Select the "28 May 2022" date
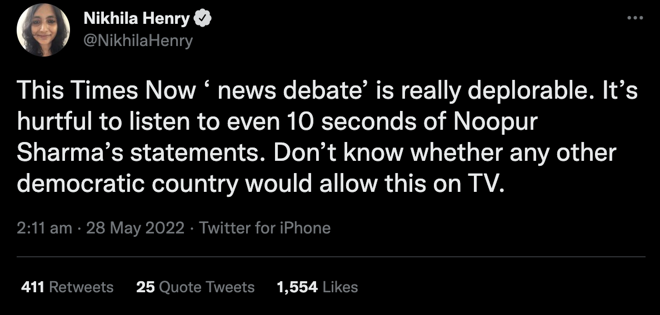The height and width of the screenshot is (315, 660). click(x=135, y=228)
